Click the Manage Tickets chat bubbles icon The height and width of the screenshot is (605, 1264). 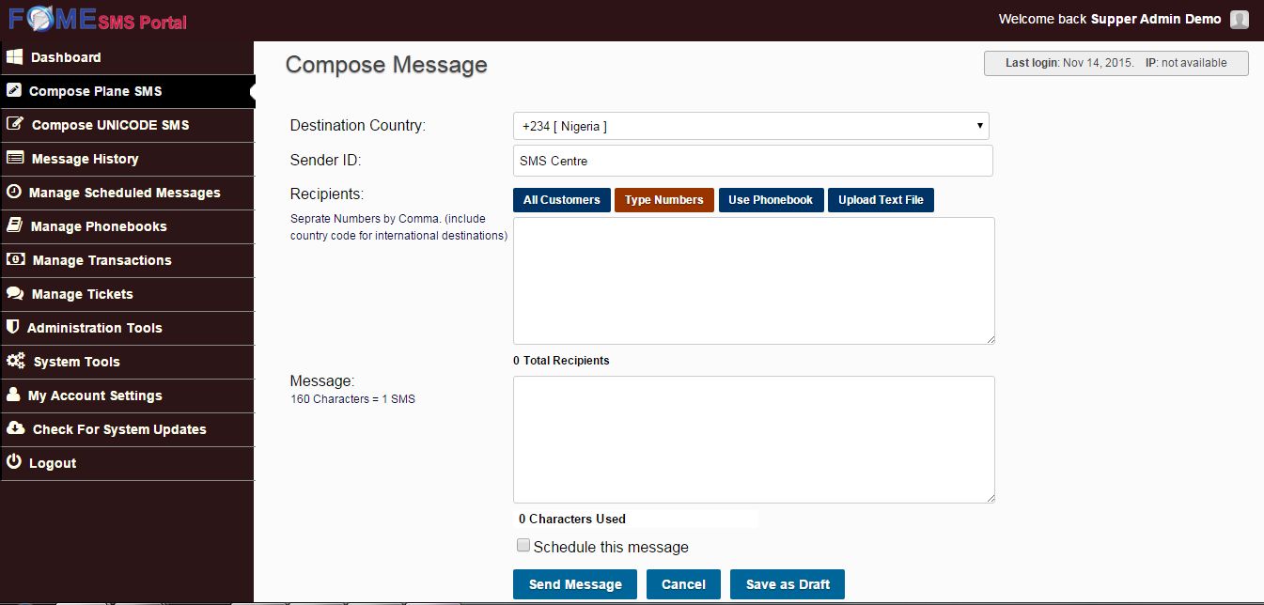[x=14, y=293]
